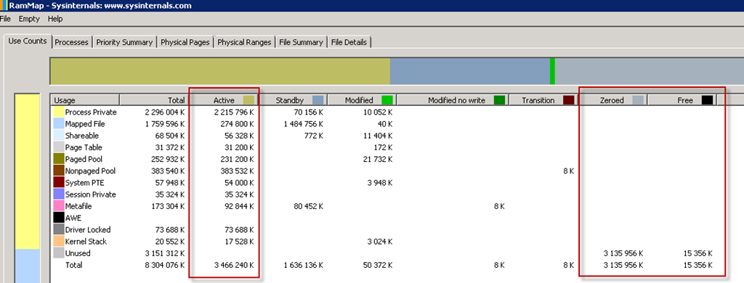Click the Nonpaged Pool brown legend icon
This screenshot has width=744, height=283.
[x=58, y=171]
